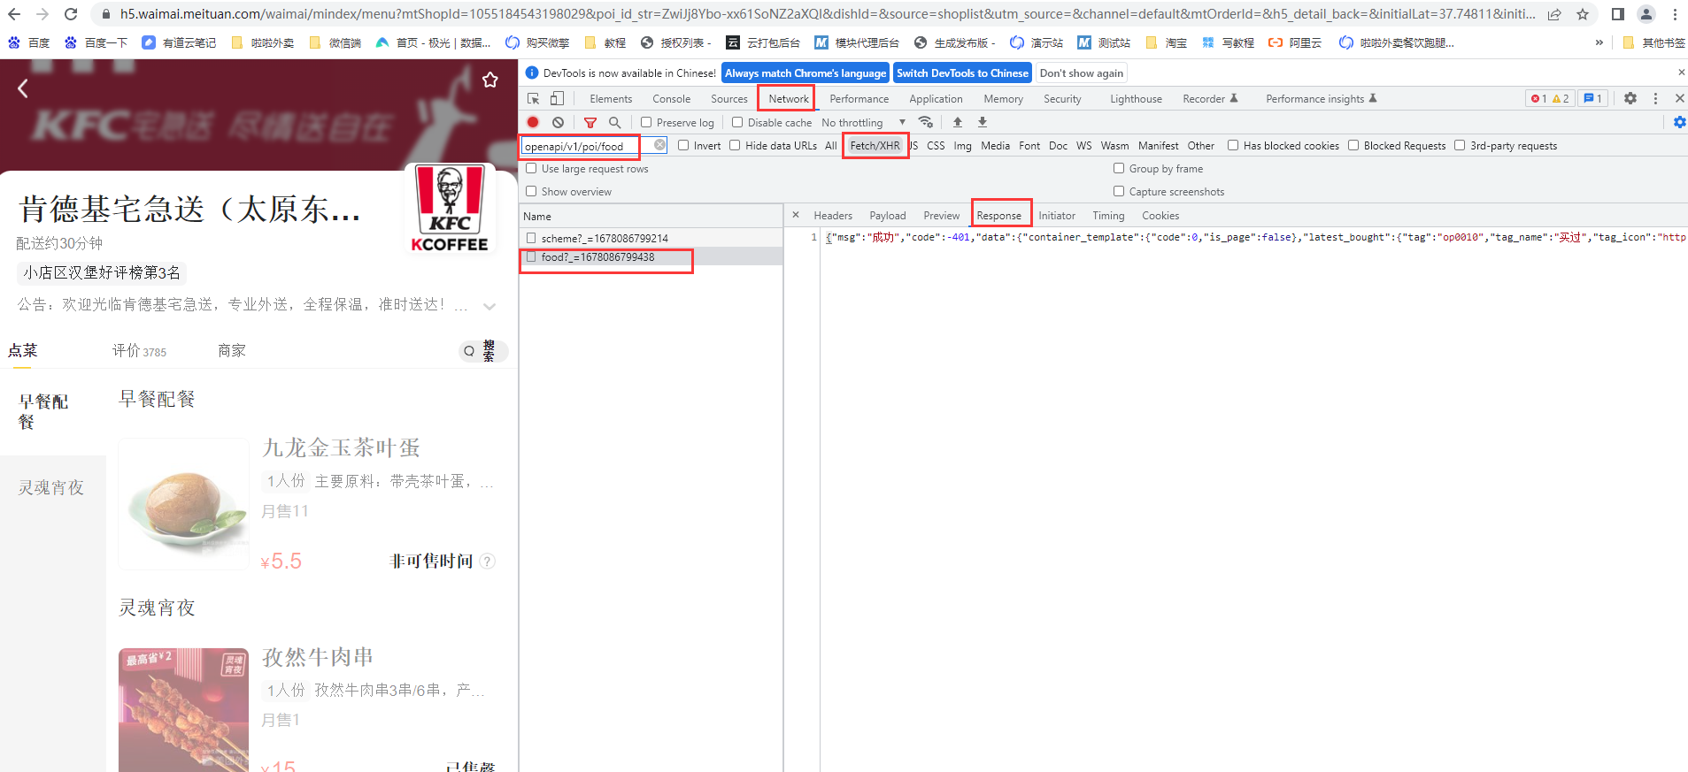Viewport: 1688px width, 772px height.
Task: Enable Disable cache checkbox
Action: [x=737, y=122]
